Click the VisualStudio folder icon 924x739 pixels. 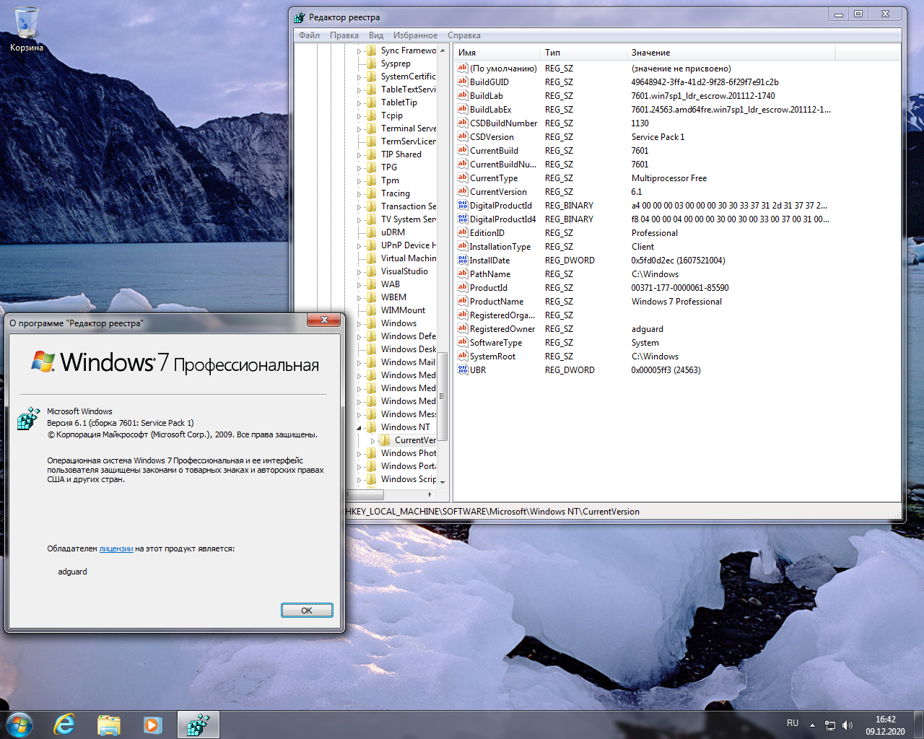[372, 271]
